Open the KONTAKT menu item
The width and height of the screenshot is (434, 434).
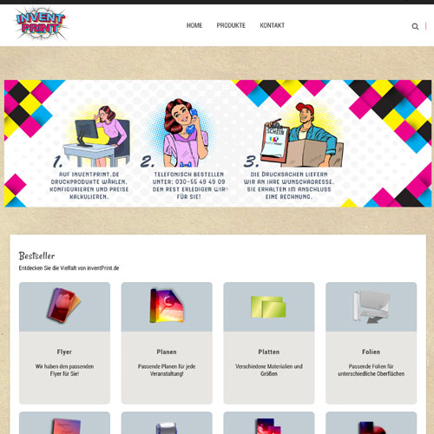click(x=273, y=25)
